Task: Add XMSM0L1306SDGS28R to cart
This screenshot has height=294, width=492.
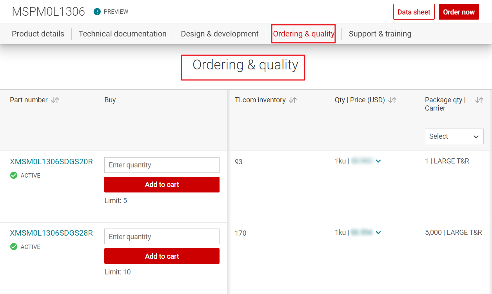Action: [162, 256]
